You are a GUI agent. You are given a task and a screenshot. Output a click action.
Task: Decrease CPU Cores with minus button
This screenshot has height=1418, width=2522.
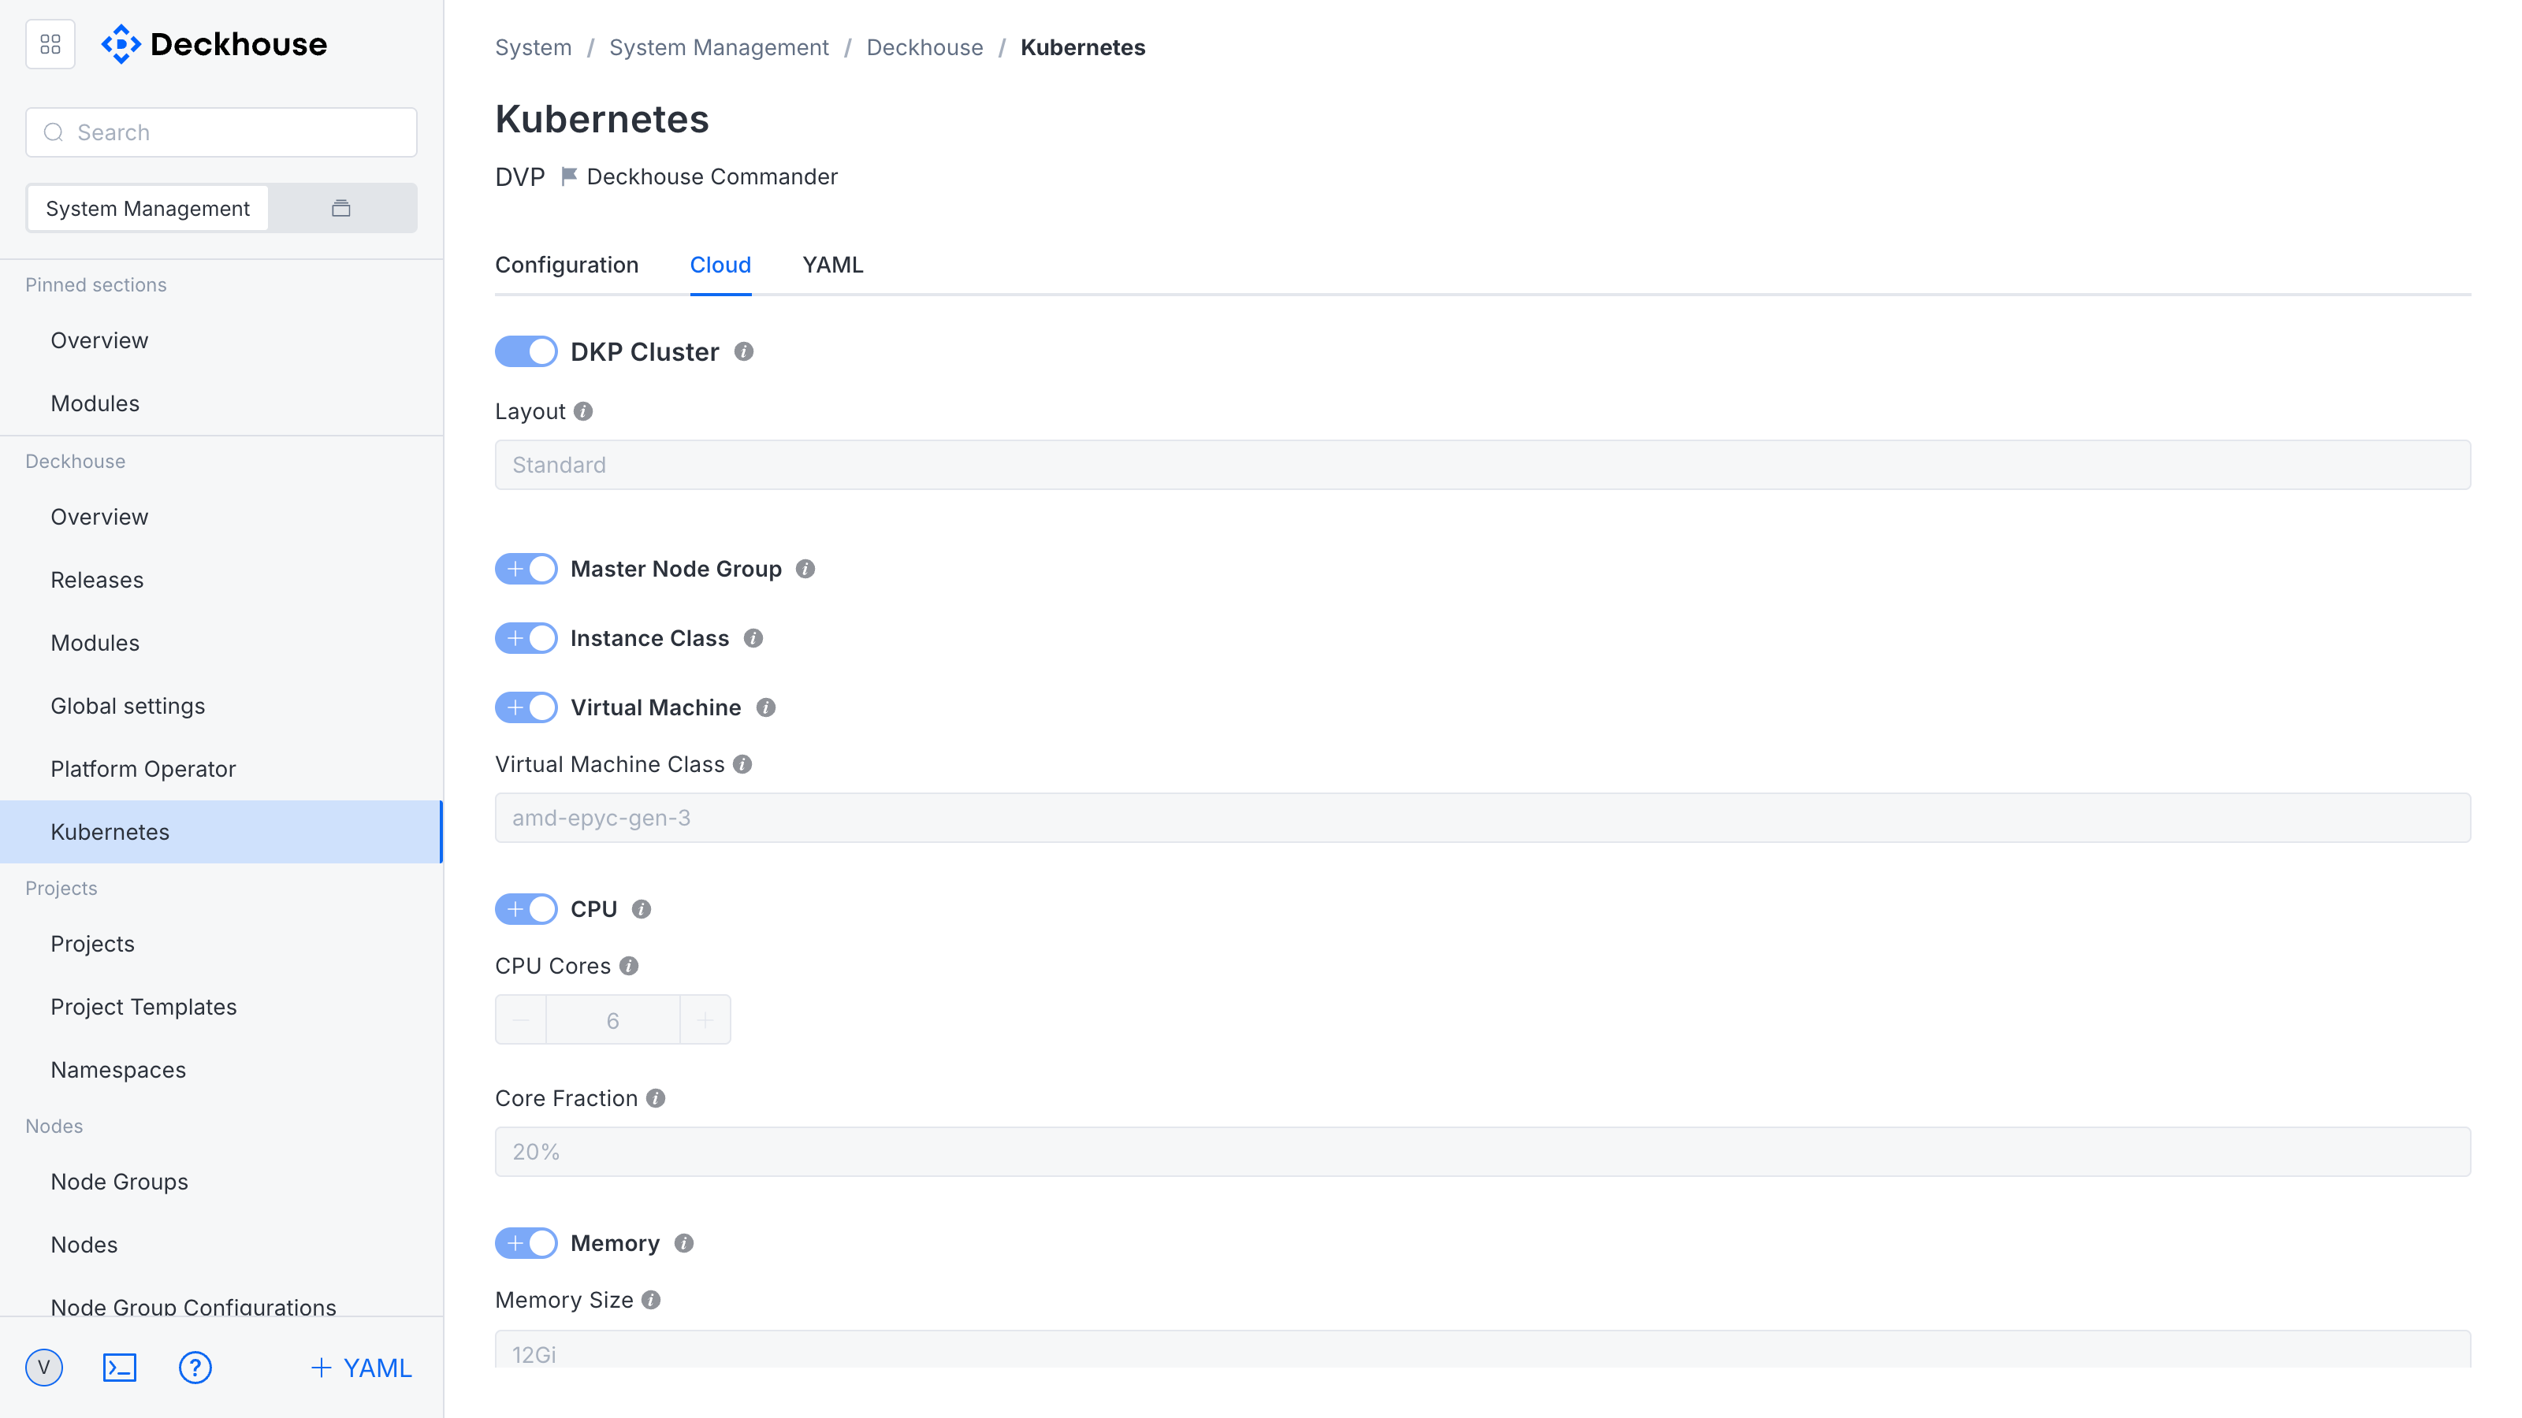point(521,1019)
